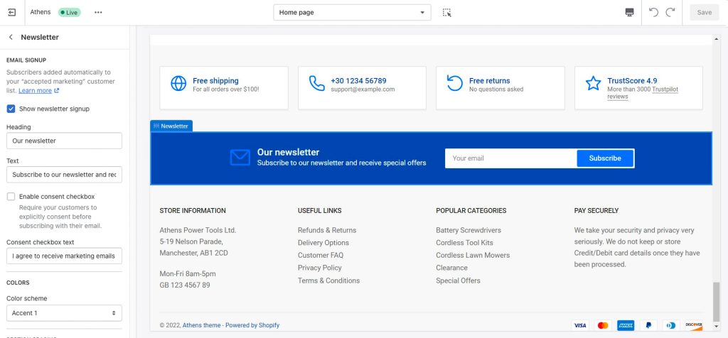Click the star icon by TrustScore 4.9

pos(593,84)
